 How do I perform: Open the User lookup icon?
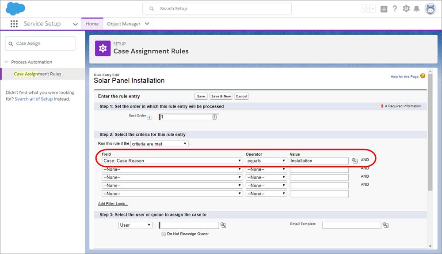(x=223, y=225)
